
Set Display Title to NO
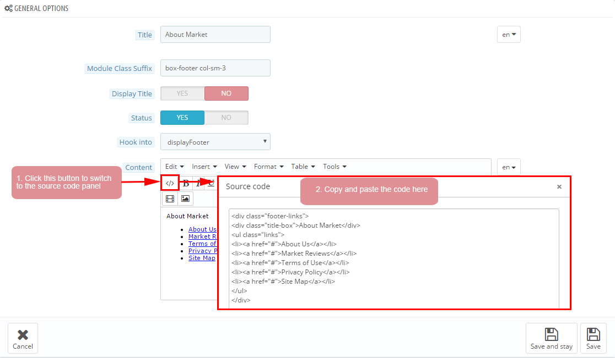[226, 93]
